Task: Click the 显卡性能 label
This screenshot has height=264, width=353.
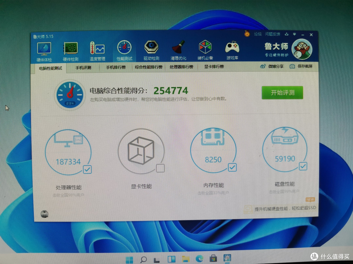Action: pyautogui.click(x=141, y=186)
